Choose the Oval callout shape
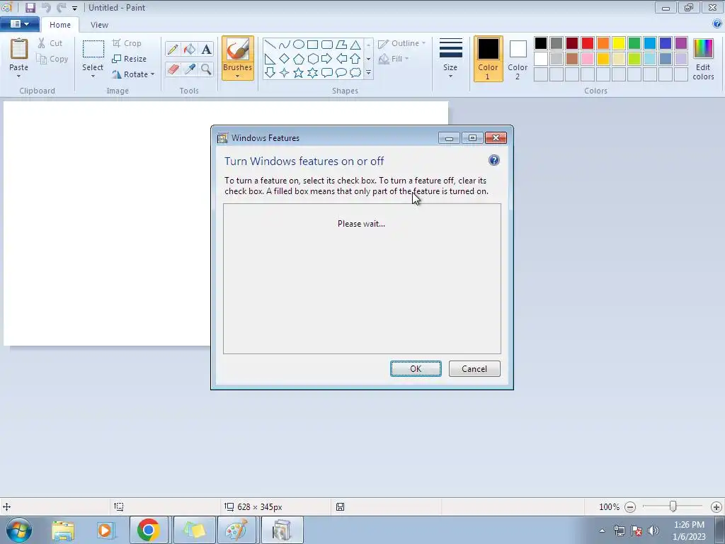Screen dimensions: 725x544 pyautogui.click(x=341, y=73)
